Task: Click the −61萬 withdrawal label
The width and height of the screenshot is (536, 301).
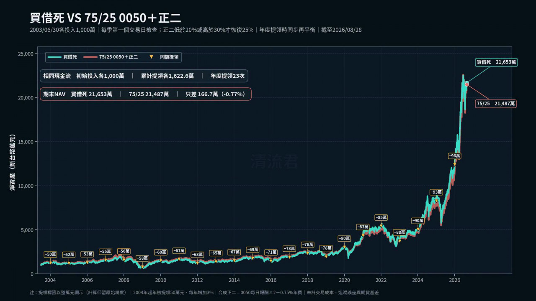Action: [179, 251]
